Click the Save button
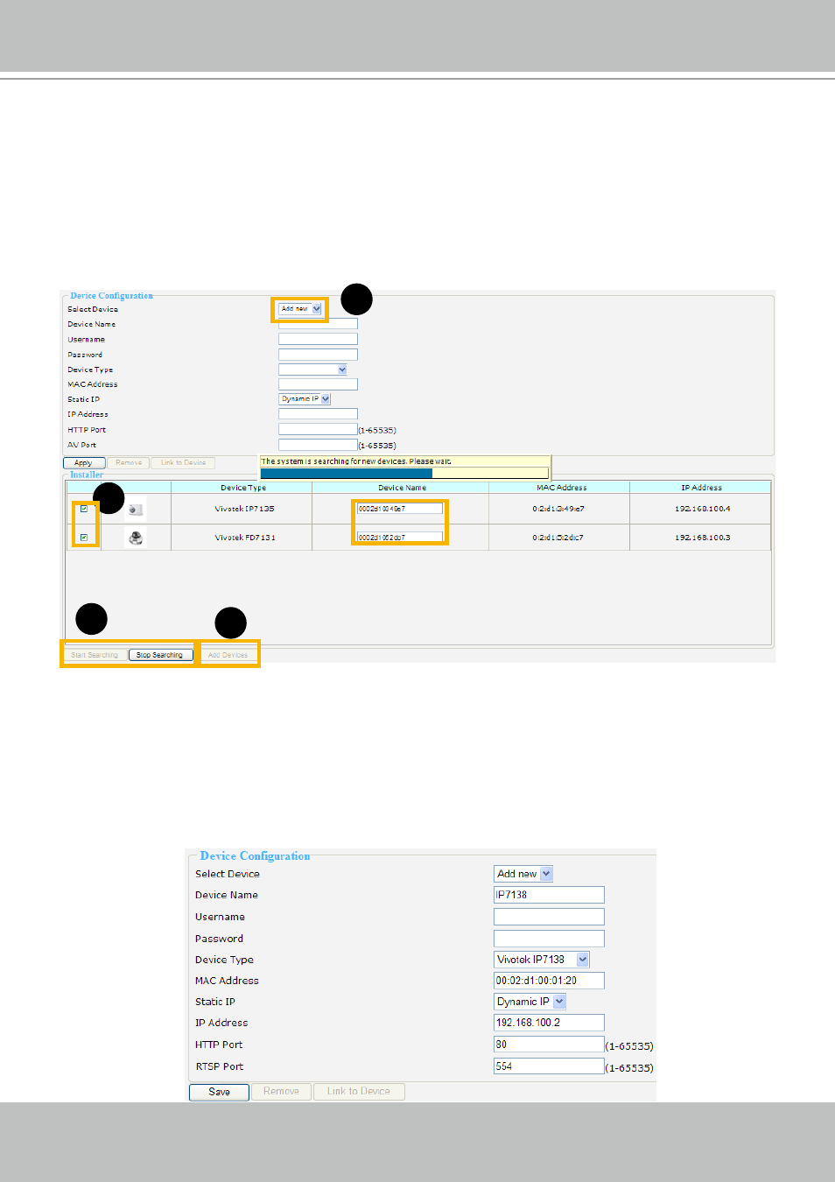 (219, 1092)
